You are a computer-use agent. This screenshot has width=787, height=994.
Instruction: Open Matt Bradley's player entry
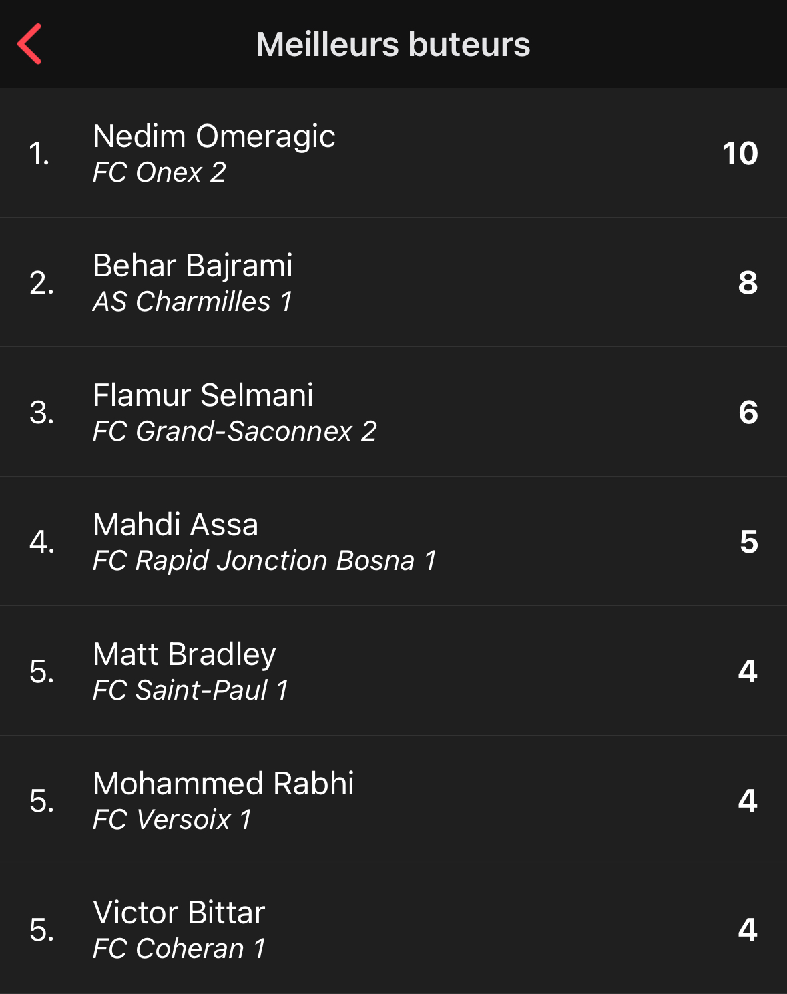tap(393, 671)
